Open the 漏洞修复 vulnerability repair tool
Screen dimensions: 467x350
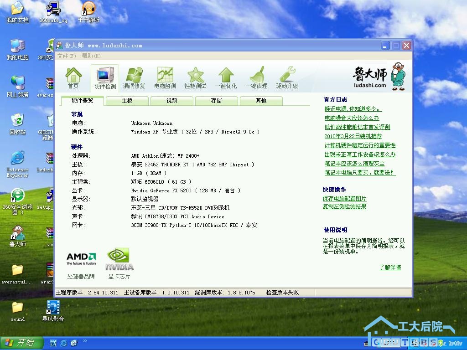click(135, 77)
